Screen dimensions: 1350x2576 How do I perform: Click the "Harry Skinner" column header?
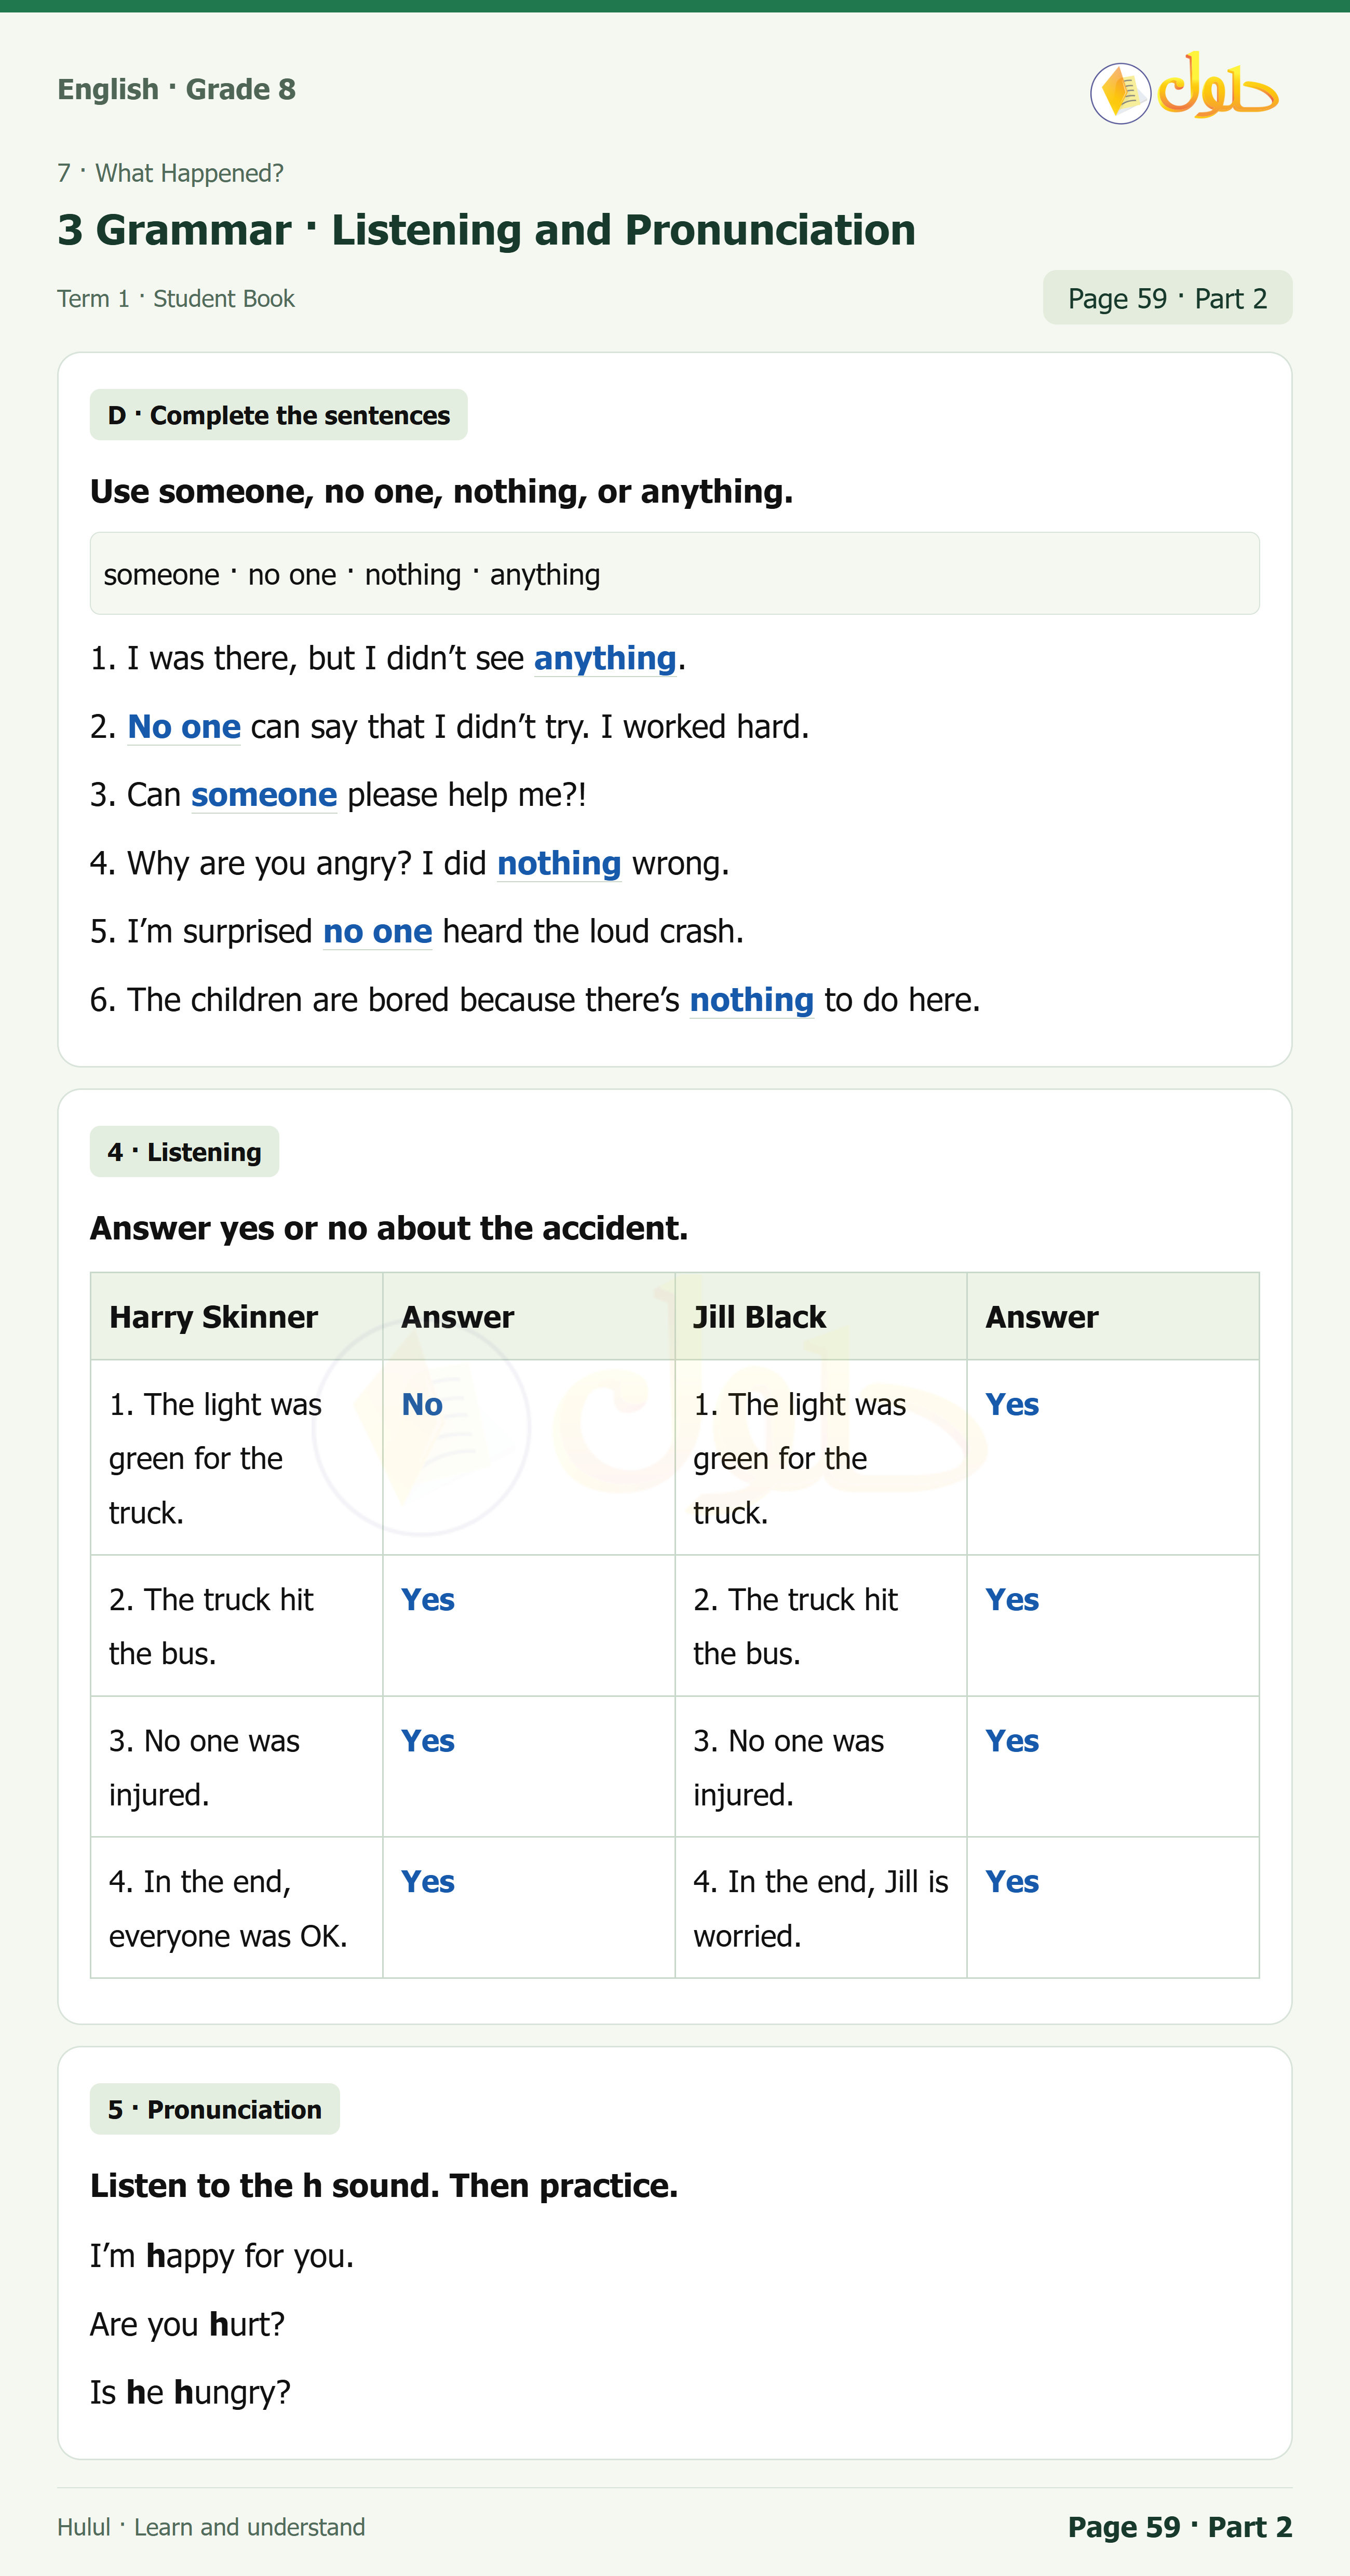(236, 1317)
